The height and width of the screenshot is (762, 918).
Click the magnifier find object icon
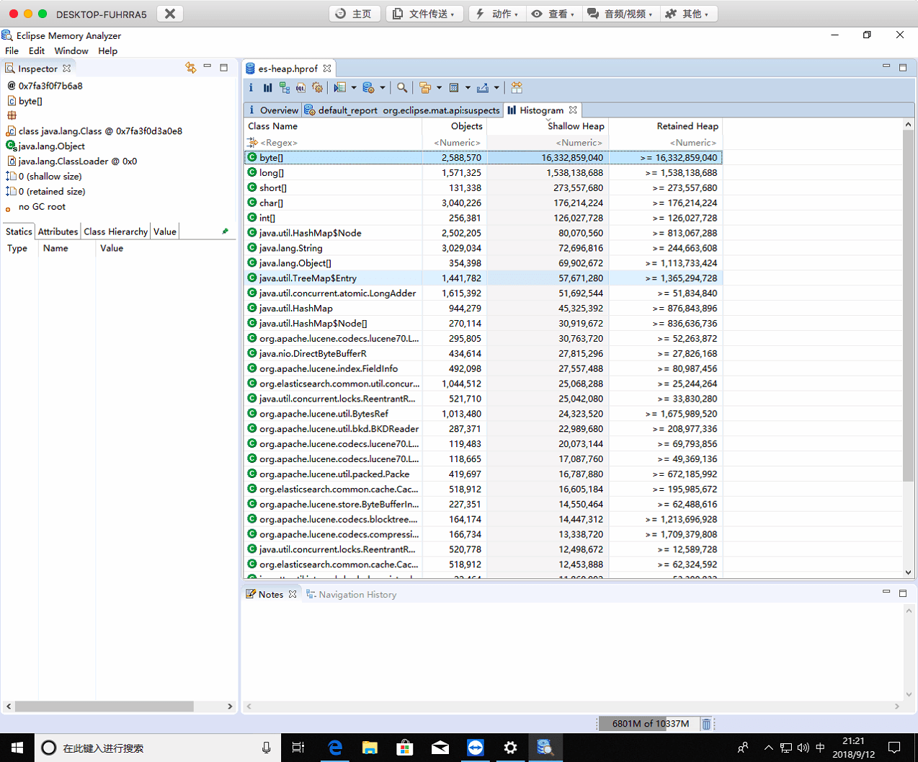[402, 88]
